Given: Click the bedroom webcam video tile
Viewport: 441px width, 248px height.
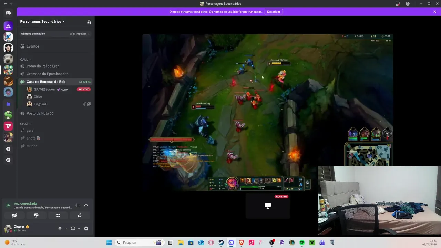Looking at the screenshot, I should (x=379, y=200).
